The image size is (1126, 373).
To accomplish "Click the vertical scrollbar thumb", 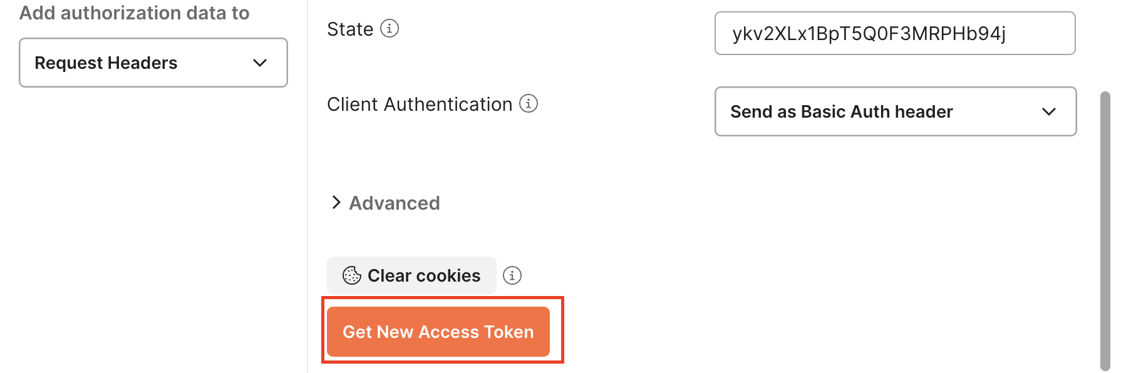I will tap(1105, 232).
